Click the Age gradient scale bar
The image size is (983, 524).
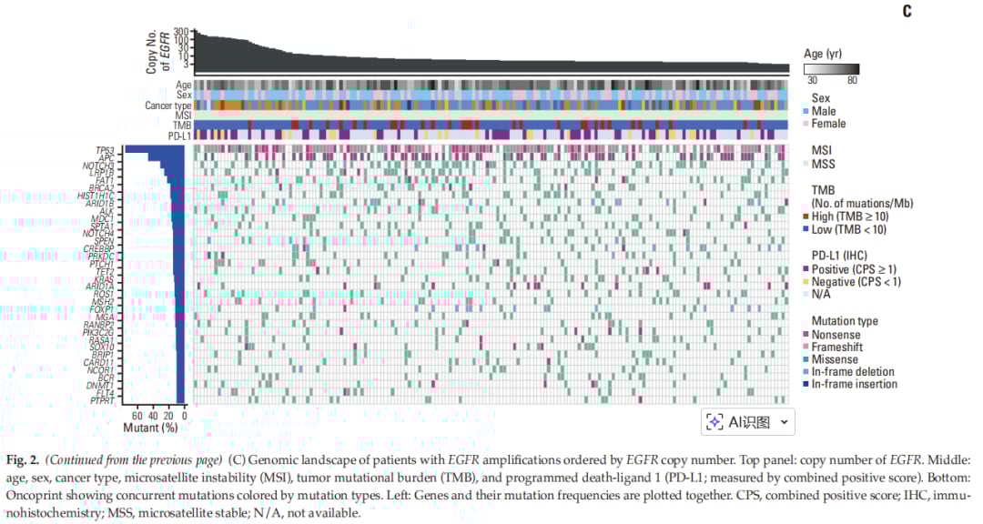[831, 69]
